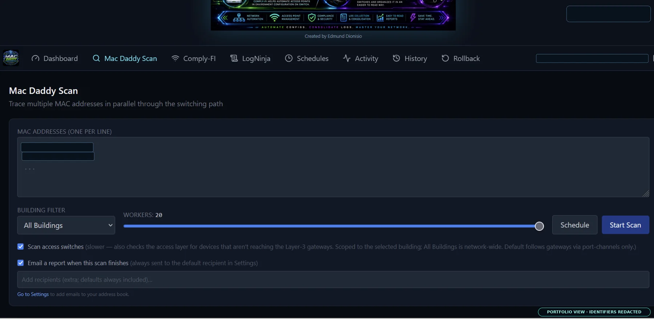The height and width of the screenshot is (319, 654).
Task: Click the Mac Daddy Scan magnifier icon
Action: tap(96, 58)
